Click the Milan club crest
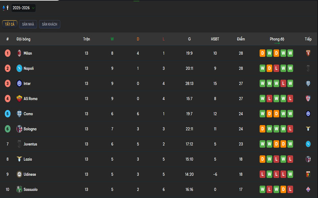The width and height of the screenshot is (318, 198). point(19,53)
